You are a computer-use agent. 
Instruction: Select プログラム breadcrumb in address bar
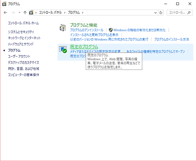tap(74, 13)
